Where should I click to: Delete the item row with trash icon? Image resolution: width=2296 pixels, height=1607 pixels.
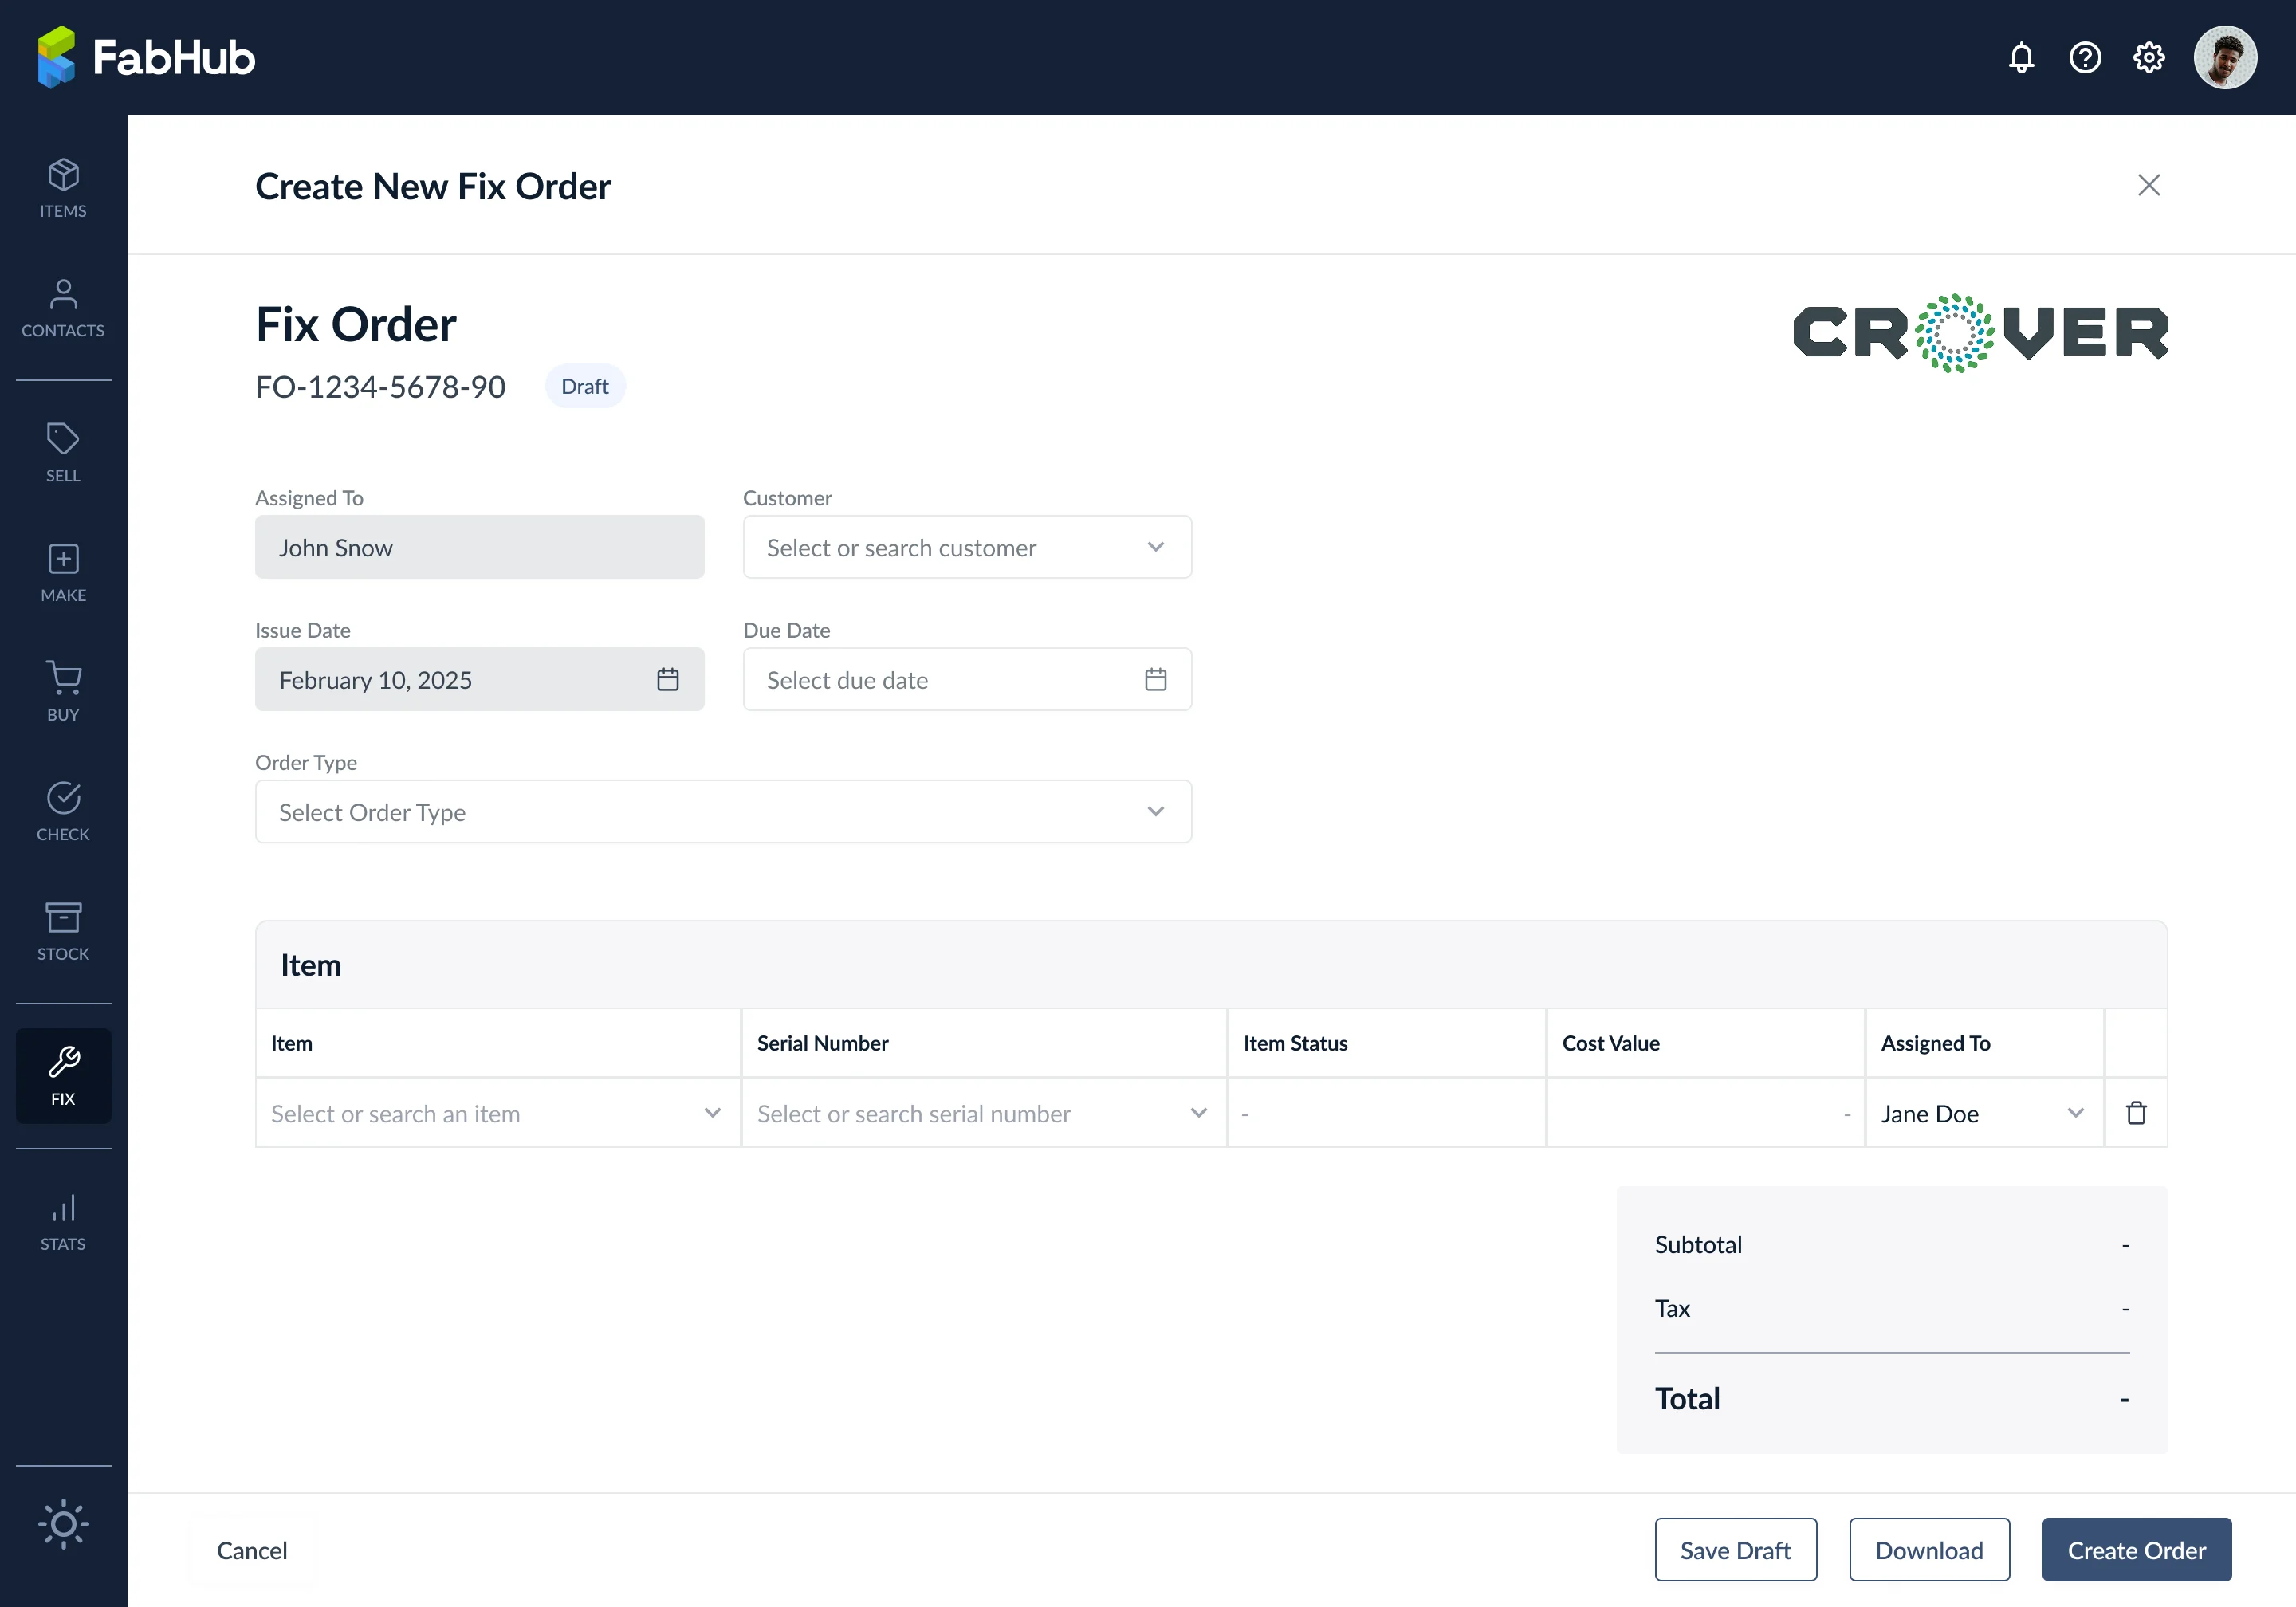click(x=2136, y=1113)
